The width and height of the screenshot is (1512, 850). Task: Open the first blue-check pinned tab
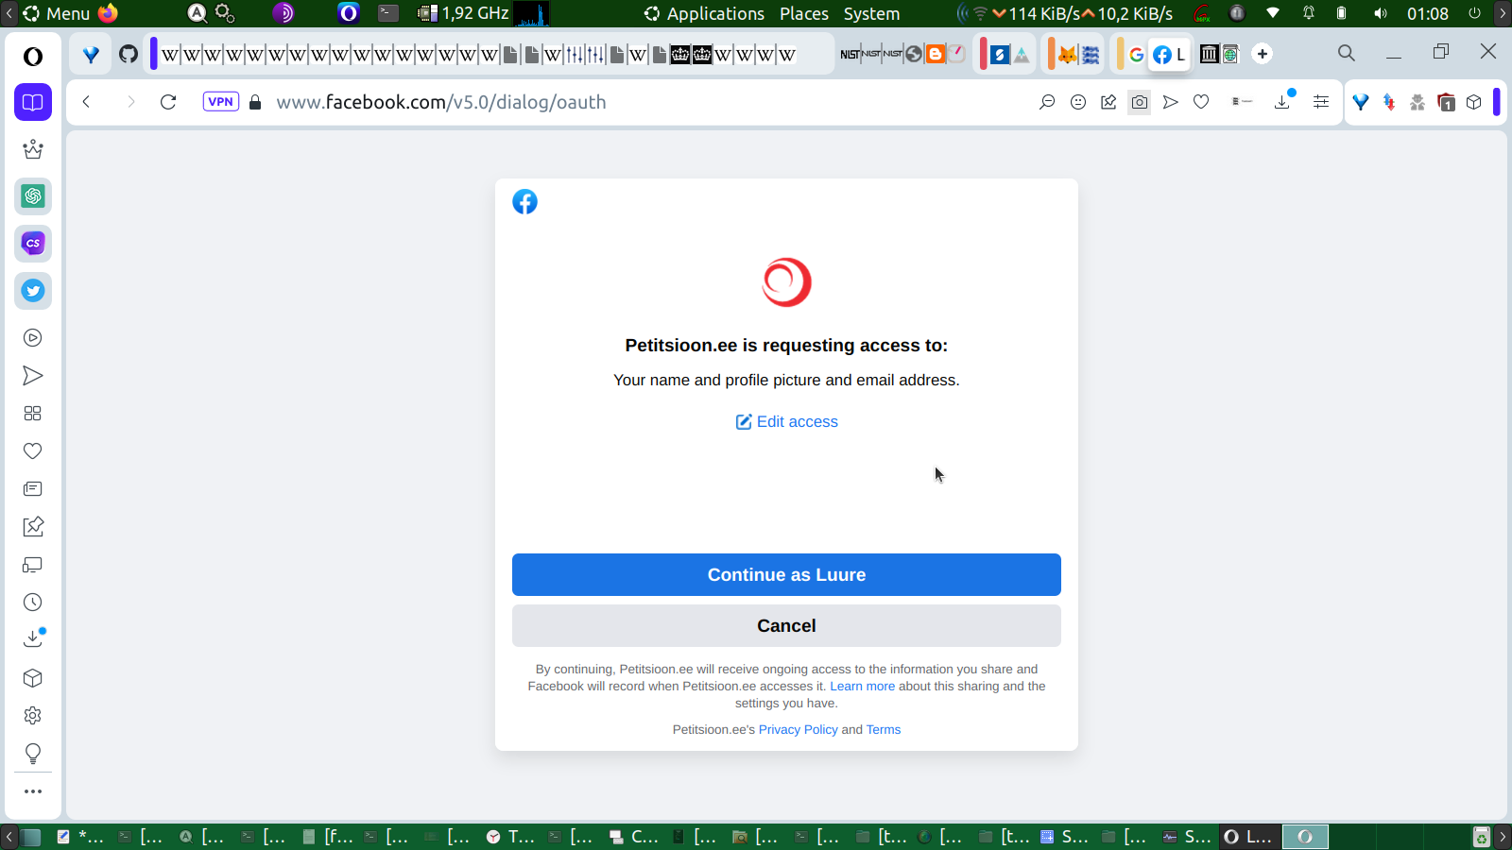point(91,54)
